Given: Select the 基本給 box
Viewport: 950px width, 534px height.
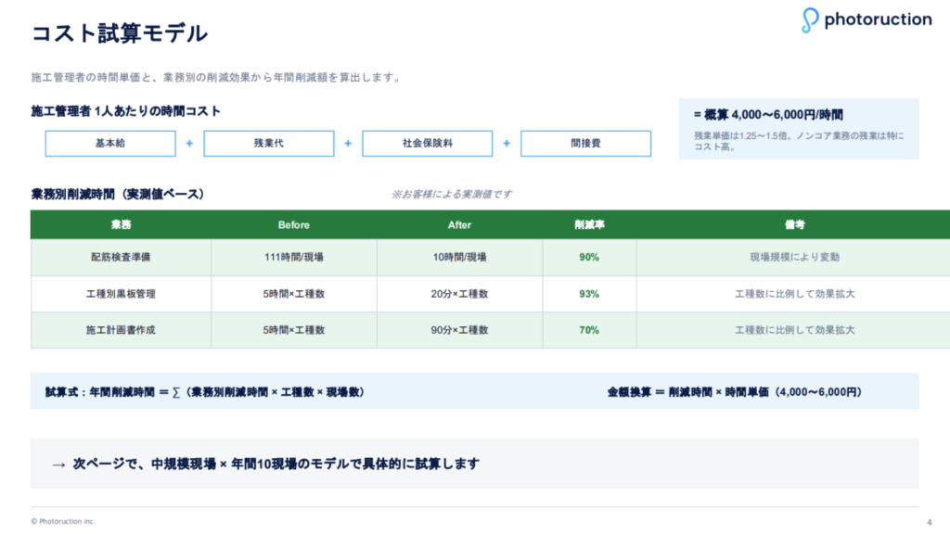Looking at the screenshot, I should coord(110,144).
